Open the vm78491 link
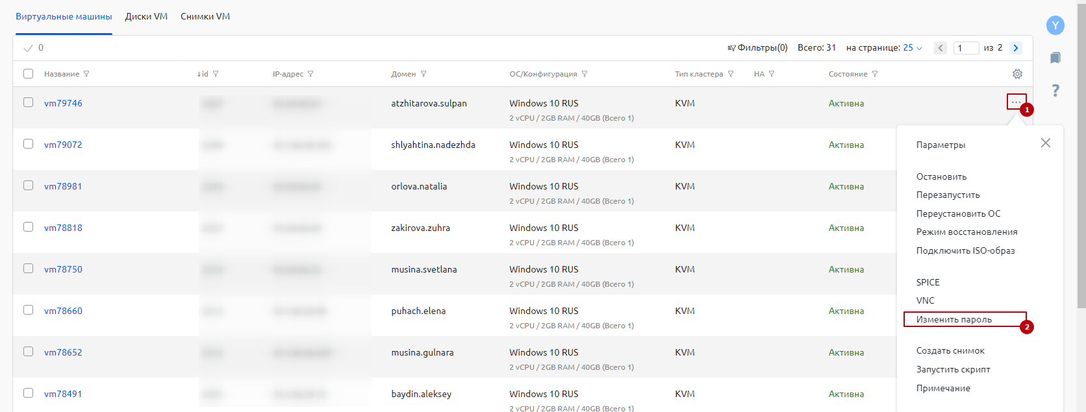This screenshot has width=1086, height=412. 63,394
